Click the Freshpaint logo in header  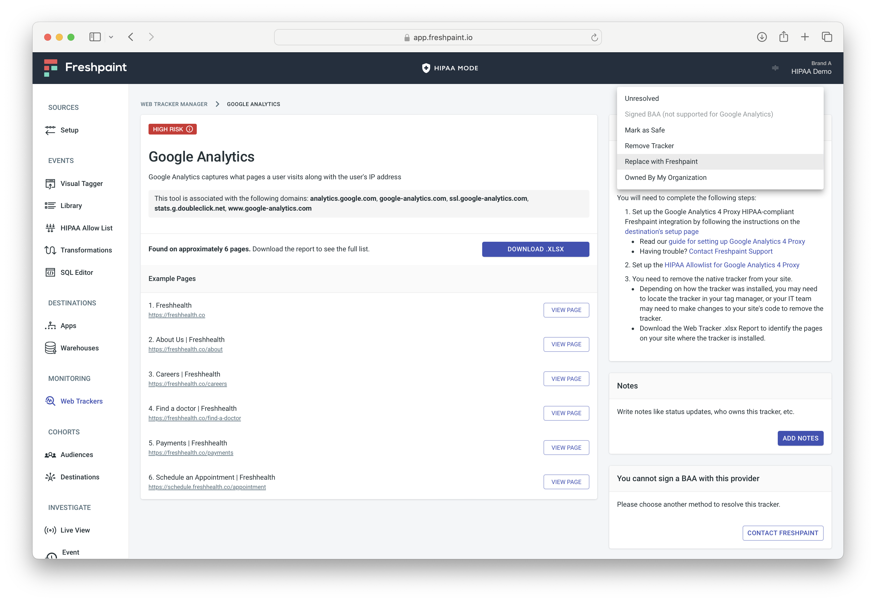[x=85, y=67]
